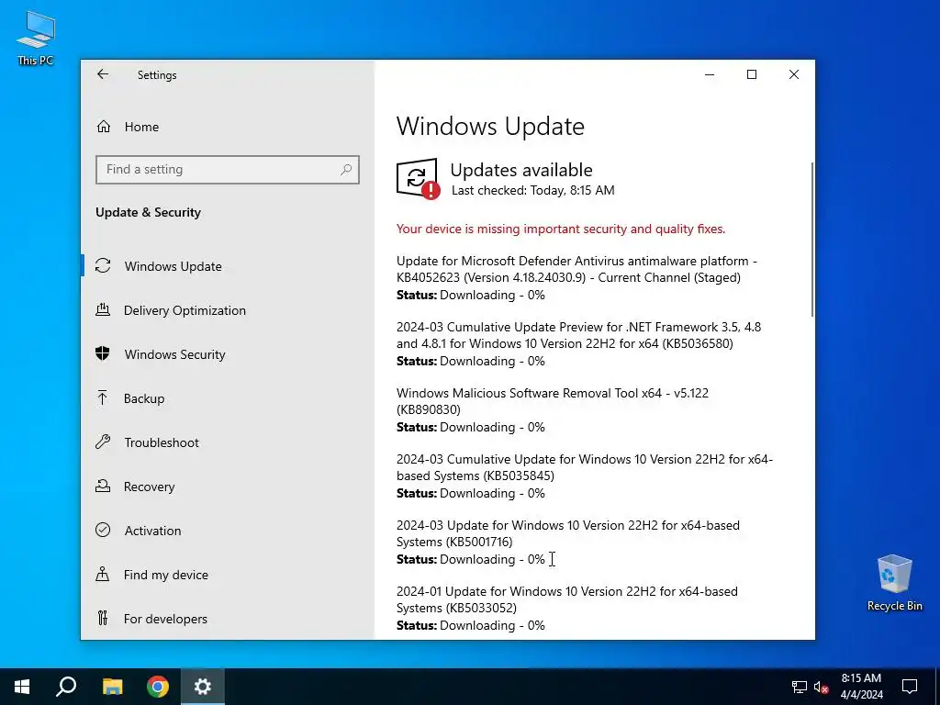This screenshot has width=940, height=705.
Task: Click the download status under KB5035845
Action: [471, 493]
